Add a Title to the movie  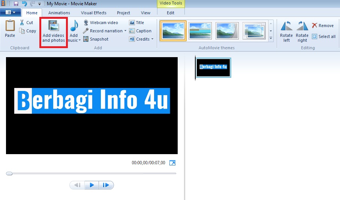coord(136,23)
